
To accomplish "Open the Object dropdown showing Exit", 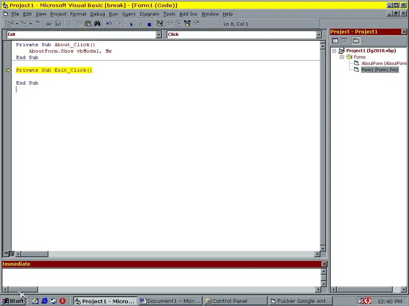I will (159, 34).
